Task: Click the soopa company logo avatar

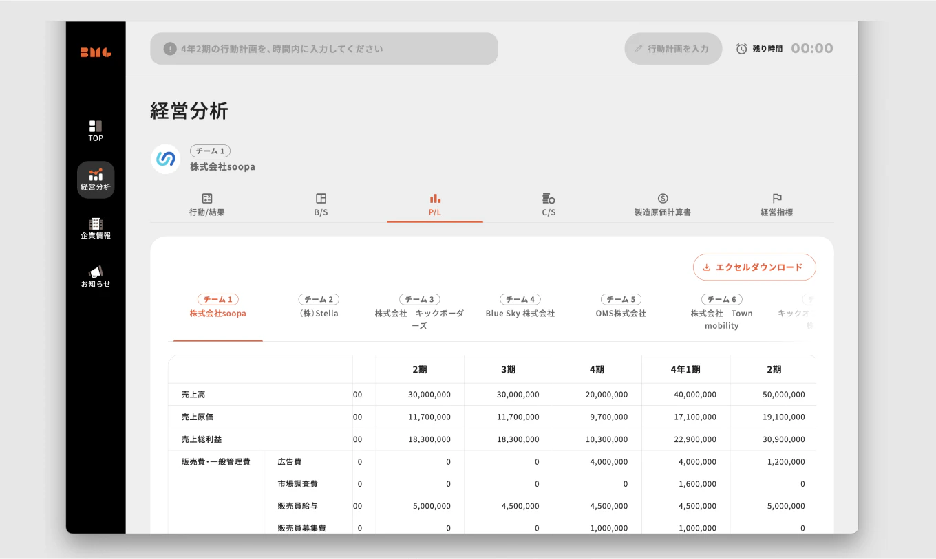Action: (166, 159)
